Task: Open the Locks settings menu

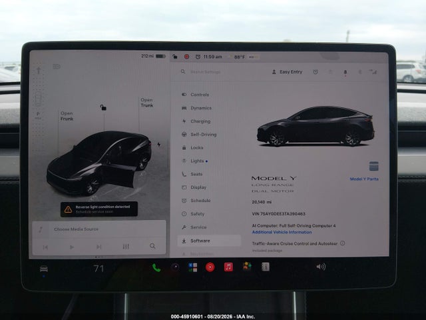Action: [x=197, y=148]
